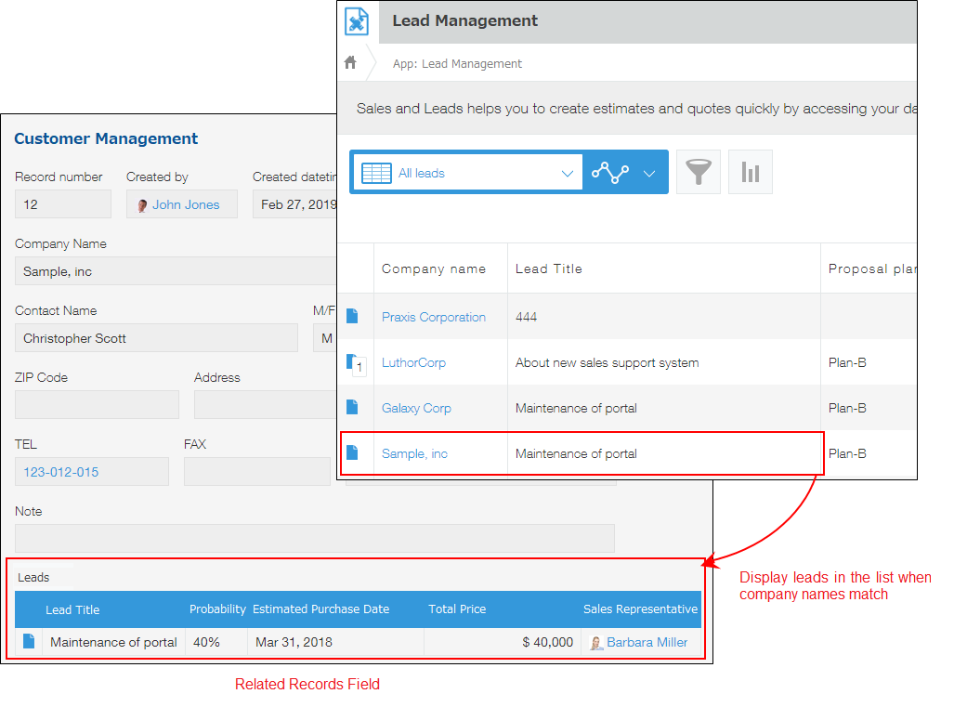Open the Praxis Corporation lead link
Screen dimensions: 954x707
[433, 317]
